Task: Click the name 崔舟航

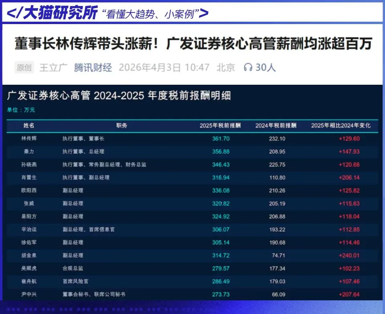Action: [29, 281]
